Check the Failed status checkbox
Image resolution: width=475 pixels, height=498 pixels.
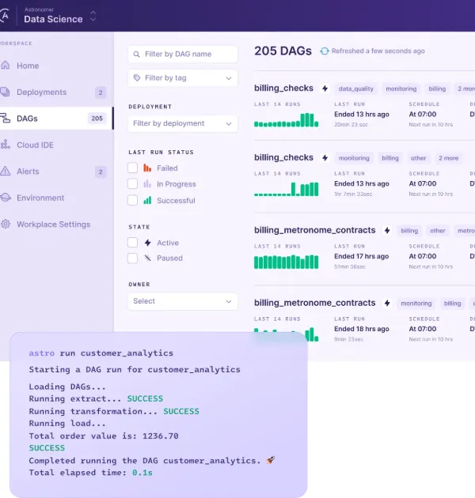[x=133, y=168]
